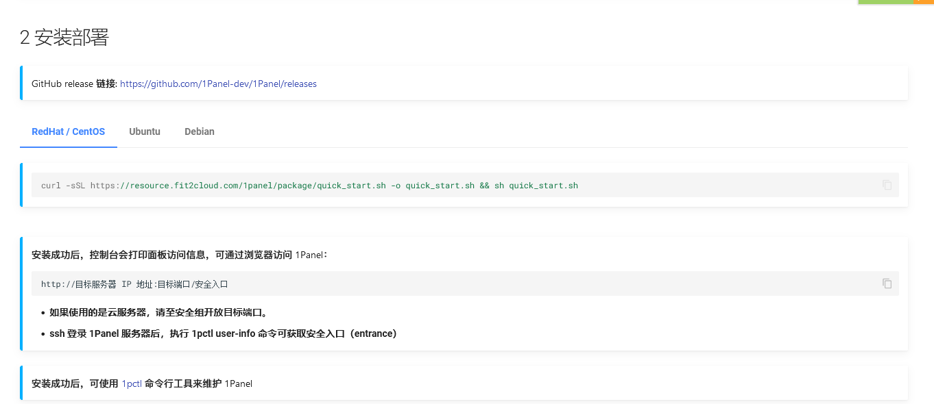This screenshot has height=404, width=934.
Task: Open the 1Panel GitHub releases link
Action: (x=218, y=84)
